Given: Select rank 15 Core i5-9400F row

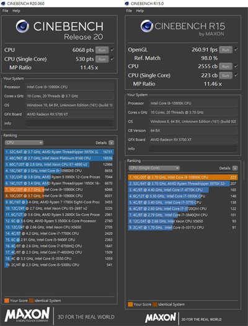Looking at the screenshot, I should pyautogui.click(x=59, y=240).
